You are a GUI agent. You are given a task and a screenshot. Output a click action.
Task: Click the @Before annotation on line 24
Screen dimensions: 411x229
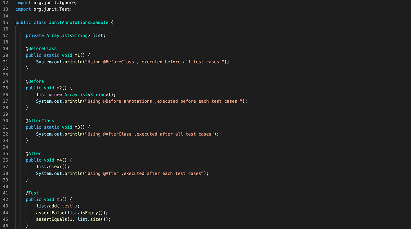[x=35, y=81]
